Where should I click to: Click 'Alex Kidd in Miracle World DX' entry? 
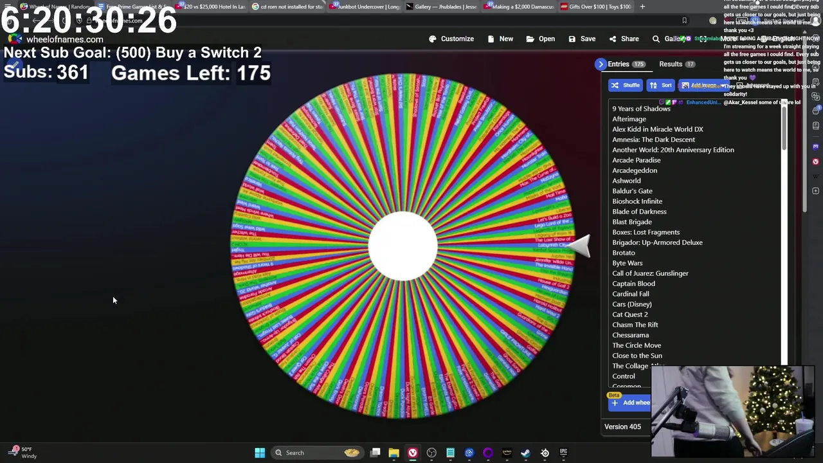coord(658,129)
